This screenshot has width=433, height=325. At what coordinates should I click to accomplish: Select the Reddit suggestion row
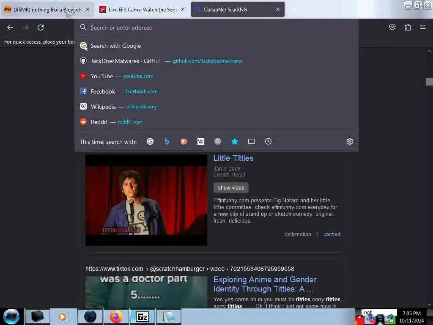pos(216,122)
